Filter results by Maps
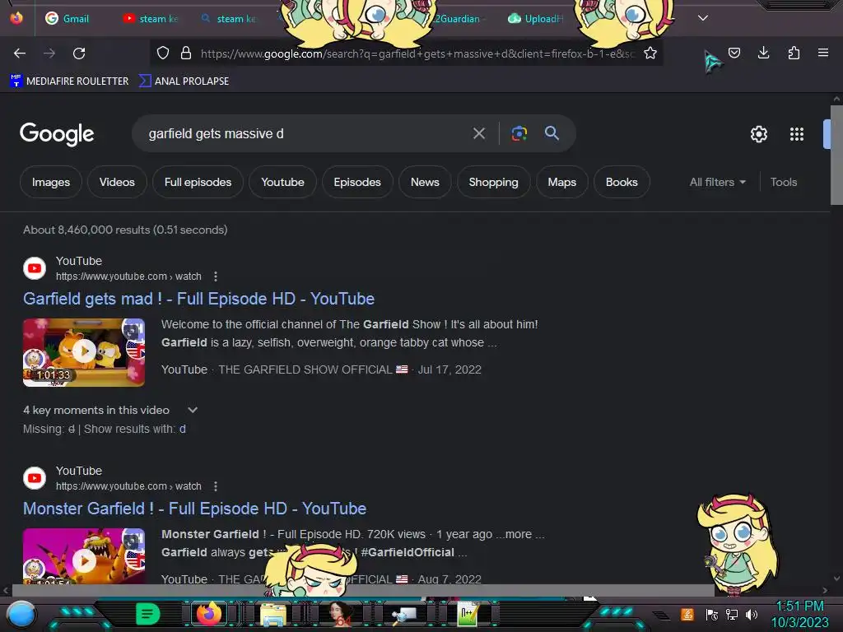843x632 pixels. click(x=562, y=182)
